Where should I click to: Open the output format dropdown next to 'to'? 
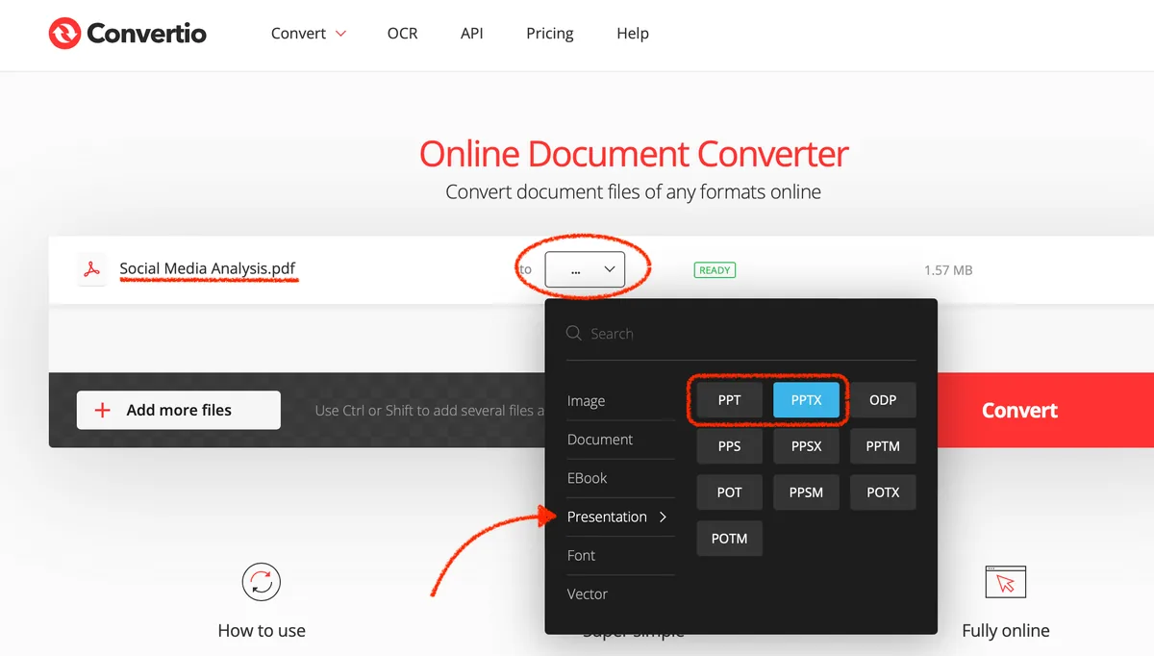tap(585, 270)
